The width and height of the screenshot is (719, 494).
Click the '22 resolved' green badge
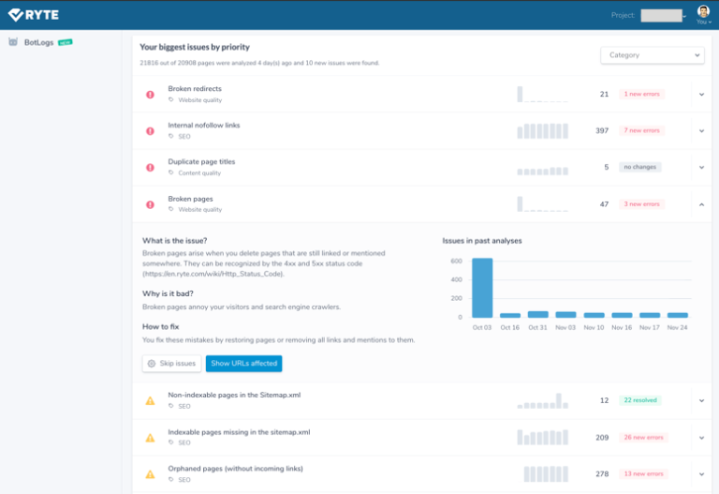(x=640, y=400)
